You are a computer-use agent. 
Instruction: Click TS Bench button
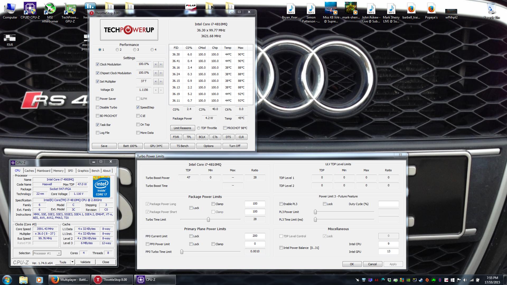(182, 146)
